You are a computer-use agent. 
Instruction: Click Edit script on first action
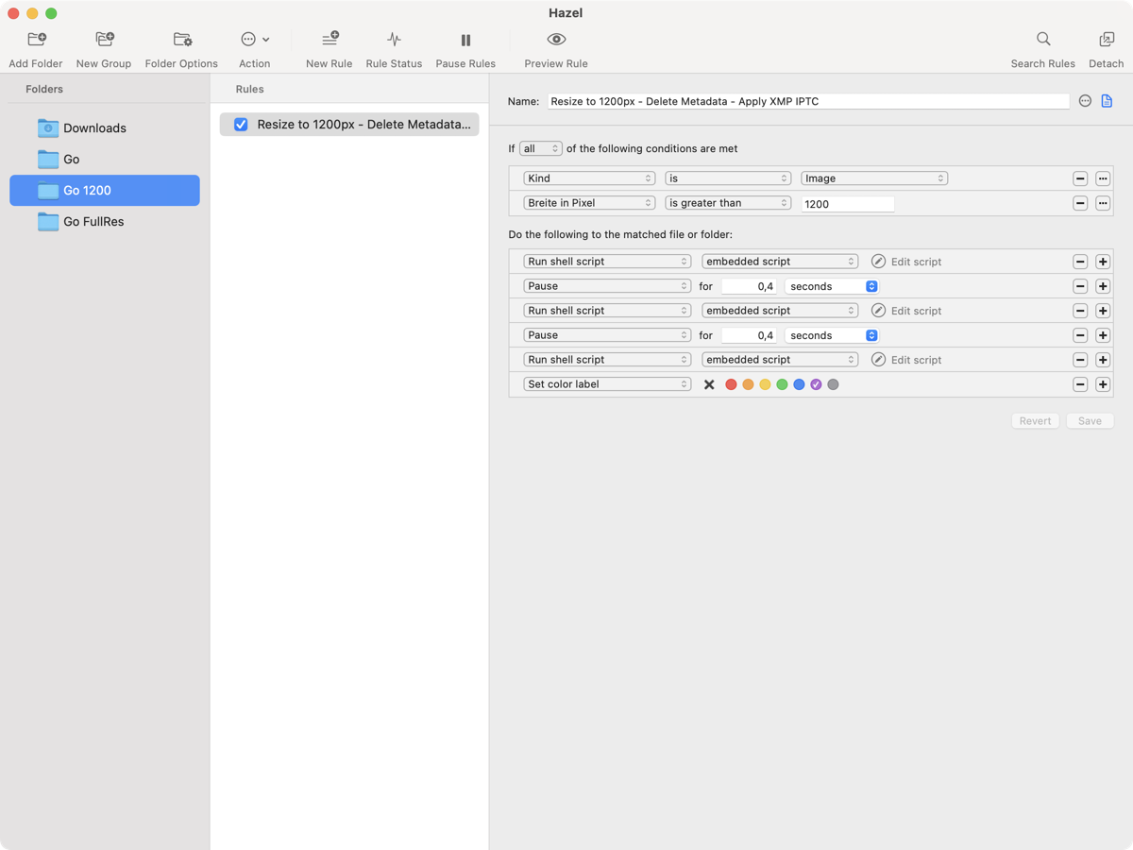pos(906,262)
